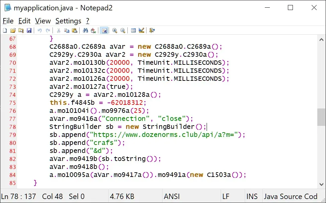Click the Exit door toolbar icon

point(152,30)
